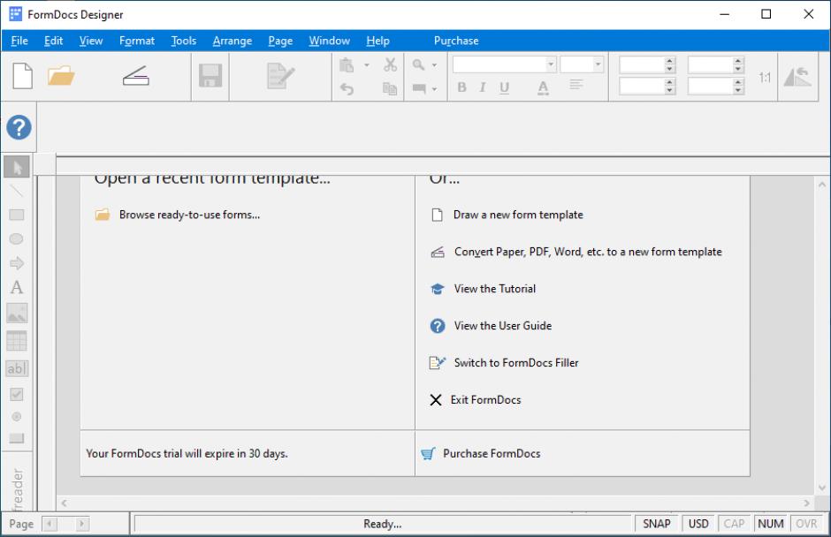Select the rectangle shape tool
The width and height of the screenshot is (831, 537).
click(17, 215)
